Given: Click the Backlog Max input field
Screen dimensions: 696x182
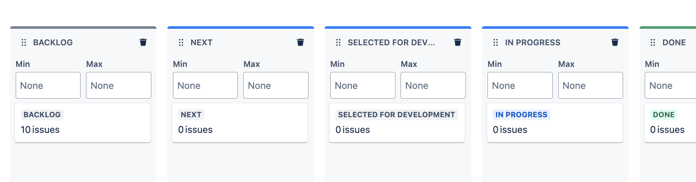Looking at the screenshot, I should [119, 85].
